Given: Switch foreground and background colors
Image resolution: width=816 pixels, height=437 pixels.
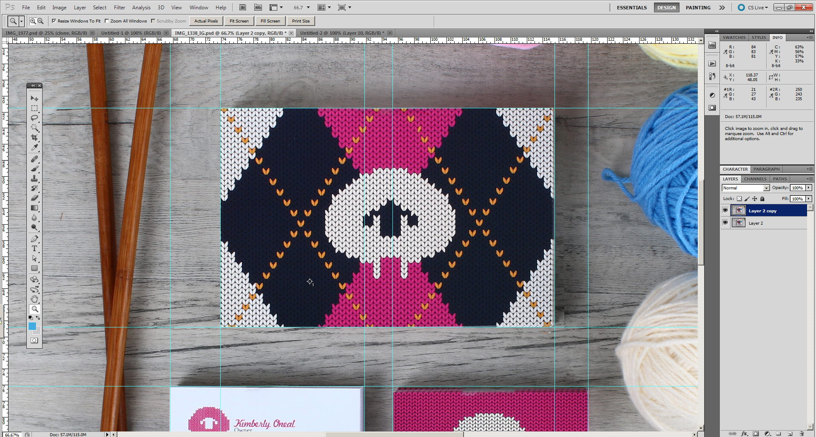Looking at the screenshot, I should 38,318.
